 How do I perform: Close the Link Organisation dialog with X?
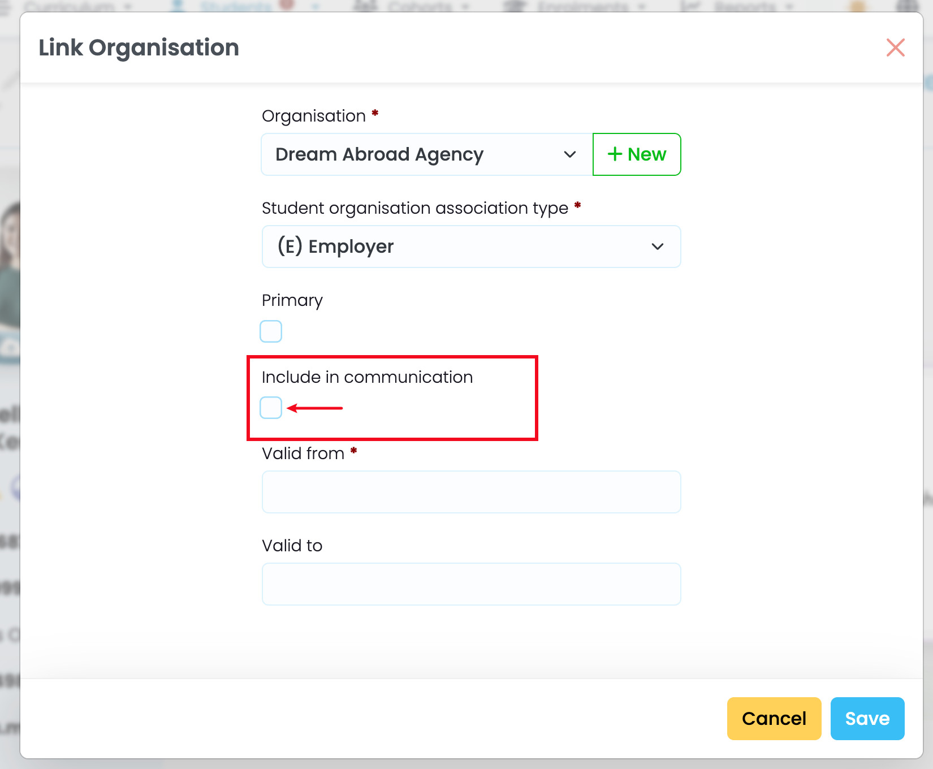895,47
